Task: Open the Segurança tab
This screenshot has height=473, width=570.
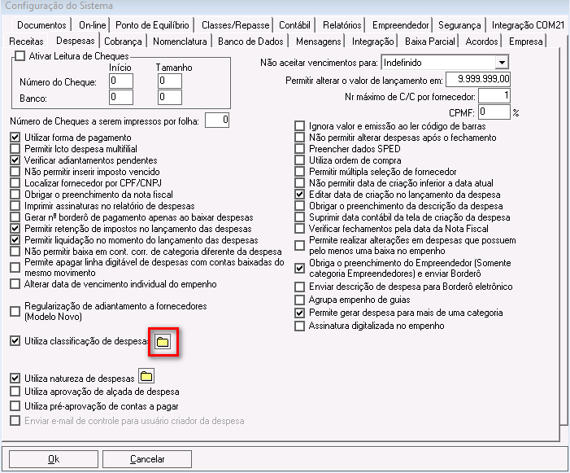Action: click(x=459, y=25)
